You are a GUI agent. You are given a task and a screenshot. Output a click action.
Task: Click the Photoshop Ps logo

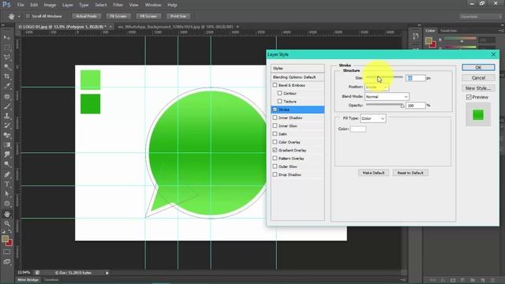click(x=6, y=5)
